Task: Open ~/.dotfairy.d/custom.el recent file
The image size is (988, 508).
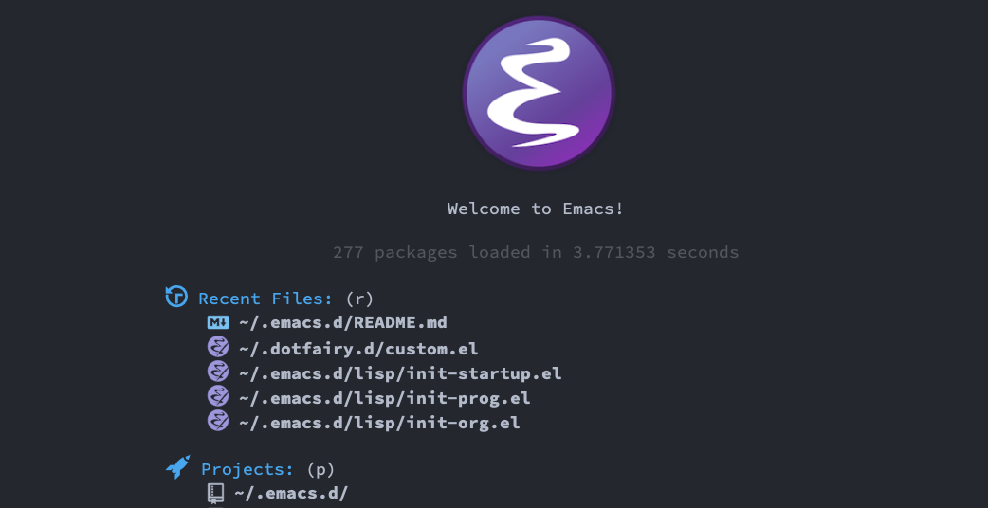Action: click(x=358, y=349)
